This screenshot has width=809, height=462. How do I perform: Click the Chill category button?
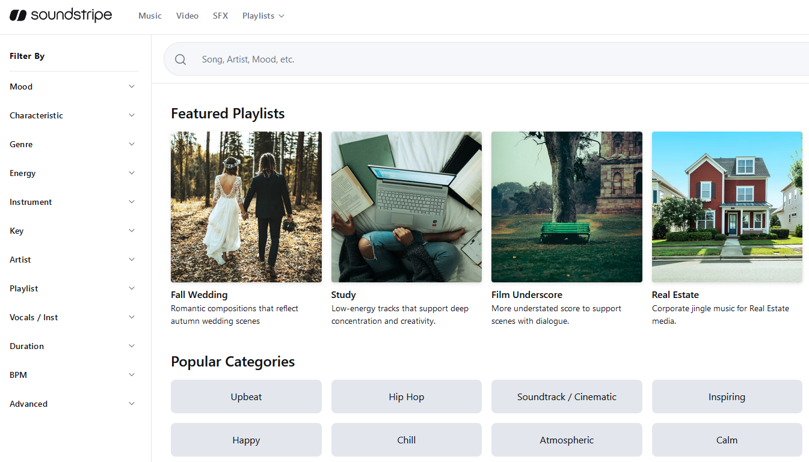406,440
